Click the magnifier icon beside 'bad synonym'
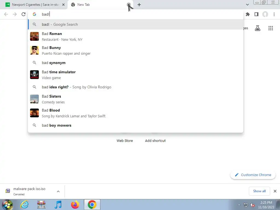The width and height of the screenshot is (280, 210). [x=34, y=63]
